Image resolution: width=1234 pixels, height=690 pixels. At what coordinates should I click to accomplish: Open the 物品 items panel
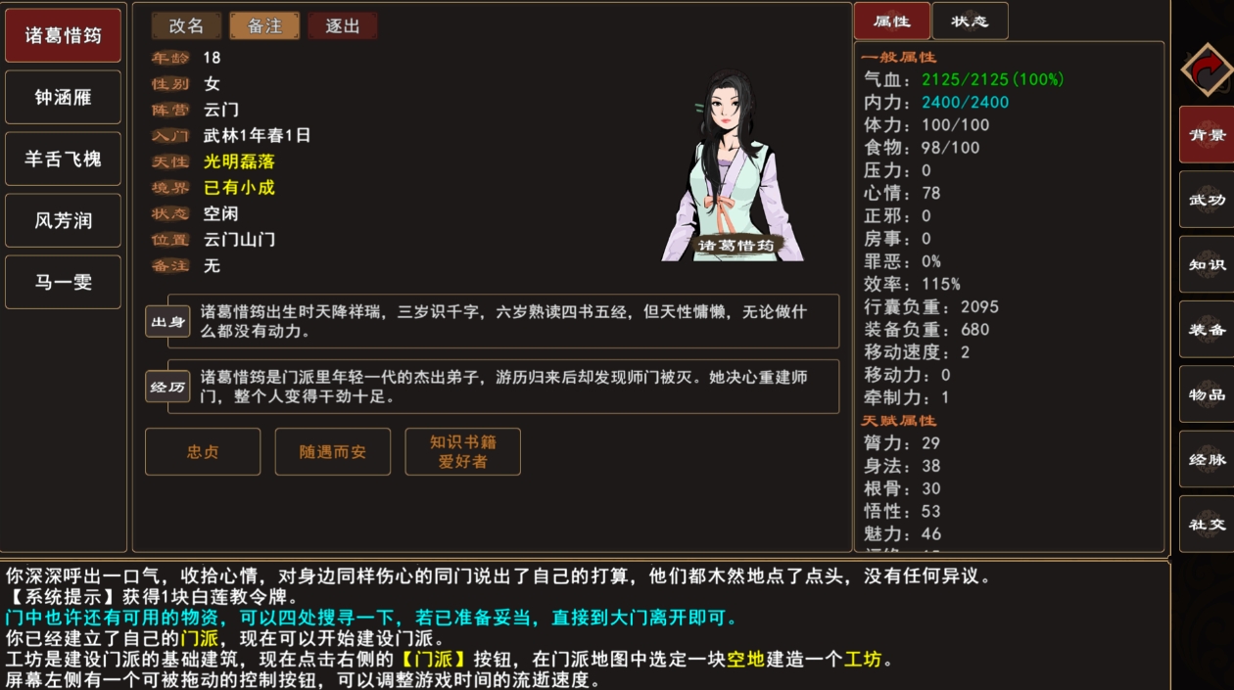point(1207,394)
